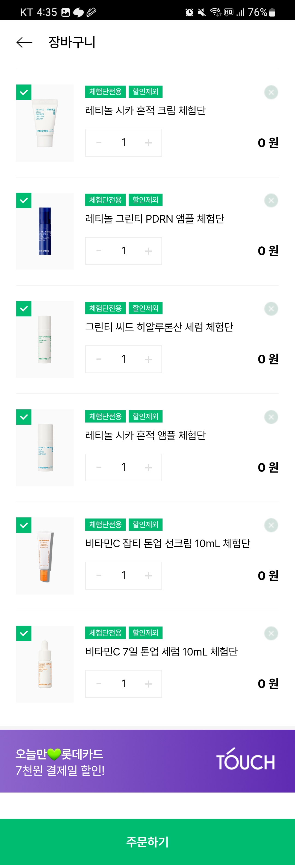Decrease quantity of 레티놀 그린티 PDRN 앰플
Screen dimensions: 295x865
click(x=99, y=251)
